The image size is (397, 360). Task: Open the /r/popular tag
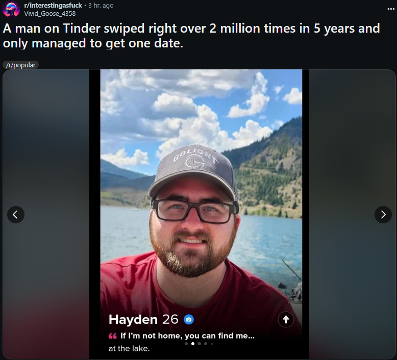tap(20, 65)
